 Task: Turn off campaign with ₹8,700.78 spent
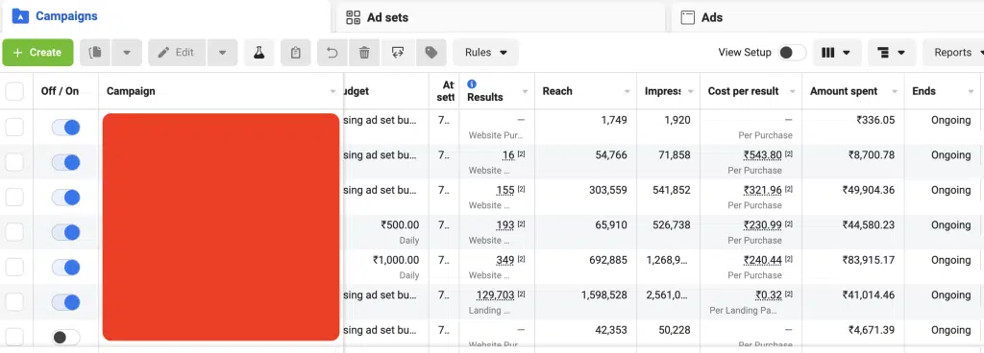tap(66, 163)
